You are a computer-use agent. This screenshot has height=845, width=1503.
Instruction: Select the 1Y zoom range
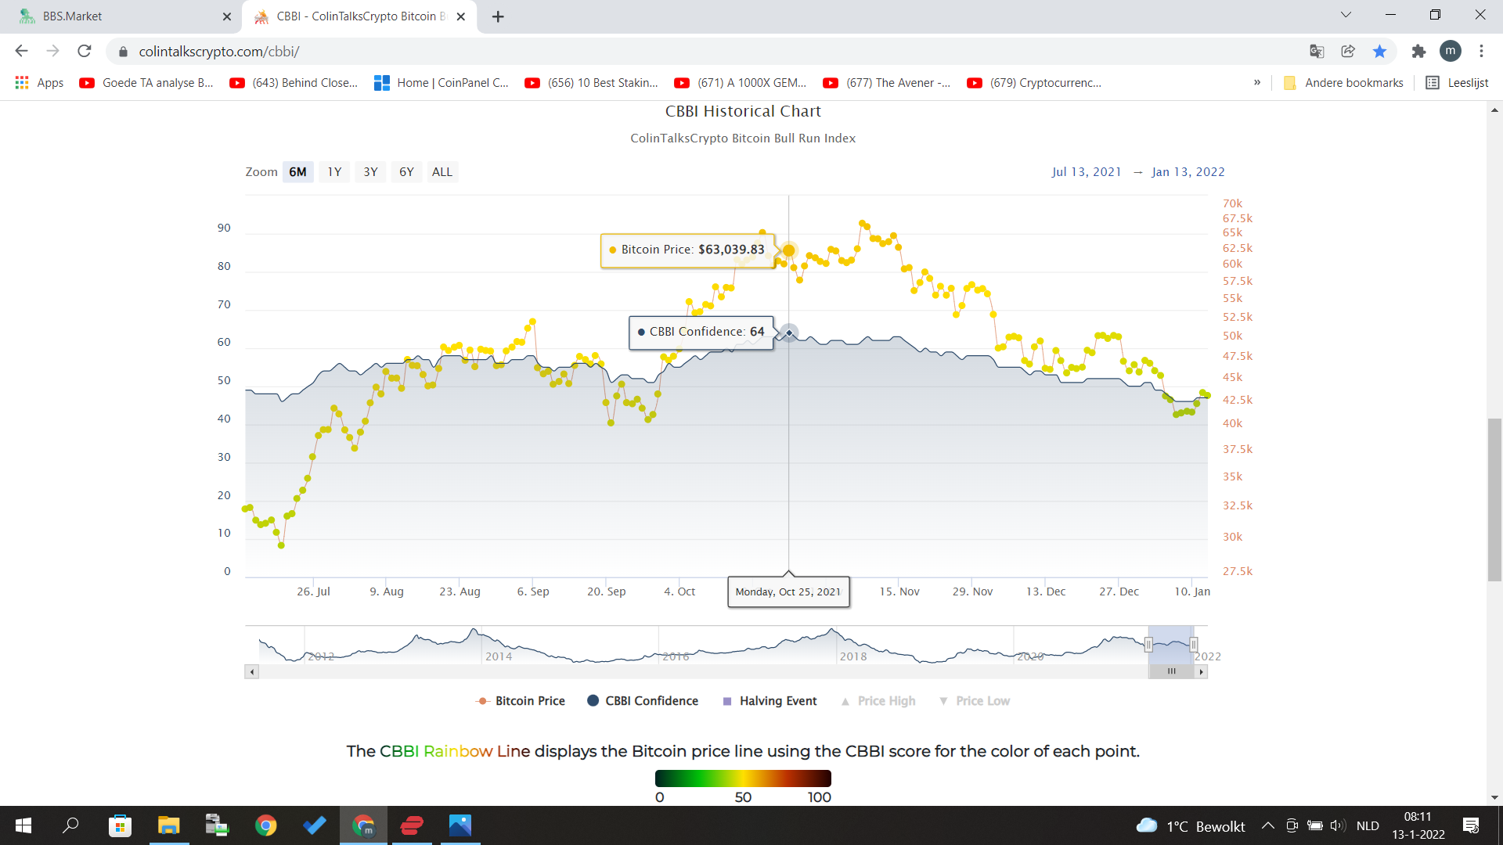click(x=334, y=172)
